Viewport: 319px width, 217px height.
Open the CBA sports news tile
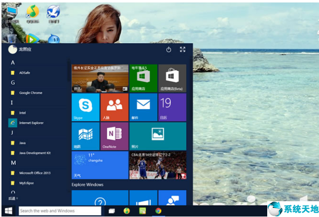(x=158, y=165)
